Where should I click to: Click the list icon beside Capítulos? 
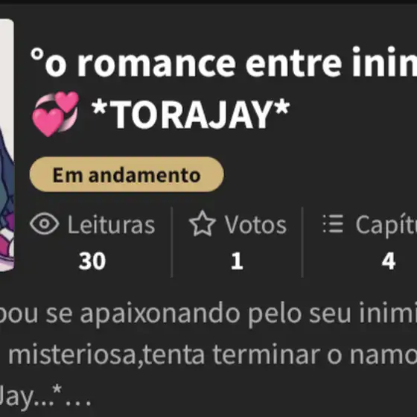click(333, 224)
